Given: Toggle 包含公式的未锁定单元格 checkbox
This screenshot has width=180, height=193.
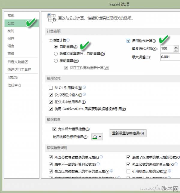Looking at the screenshot, I should [128, 164].
